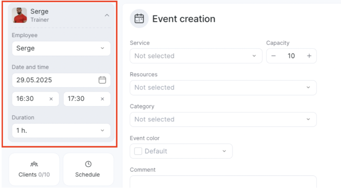The image size is (341, 189).
Task: Clear the 17:30 end time
Action: [102, 99]
